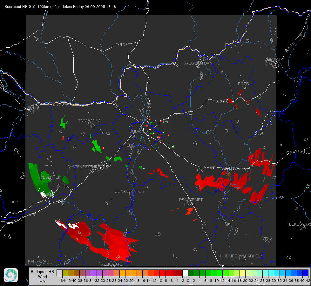Click the BUDAPEST city label

tap(140, 131)
